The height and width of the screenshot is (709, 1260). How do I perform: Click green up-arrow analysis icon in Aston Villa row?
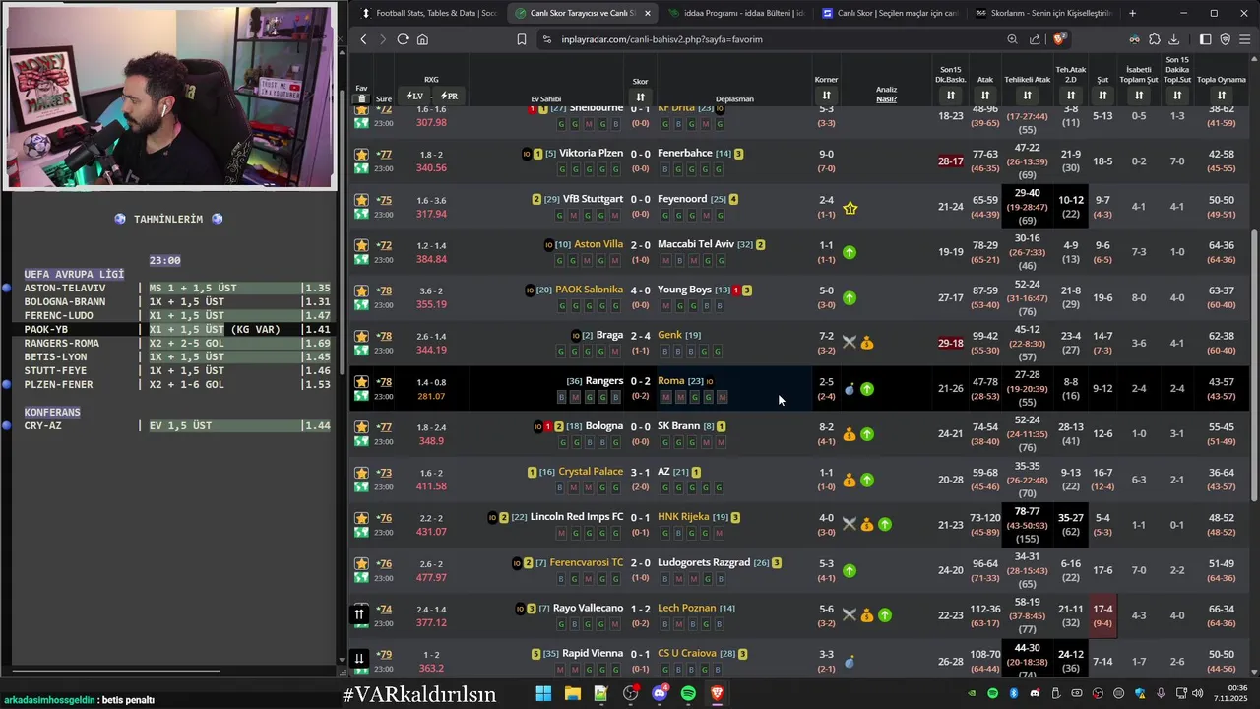[x=850, y=252]
